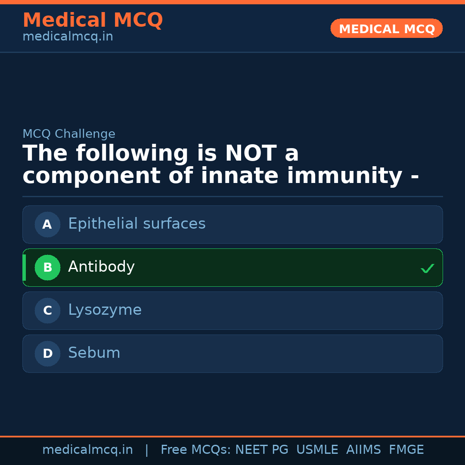Click the letter D circle icon
The width and height of the screenshot is (465, 465).
[47, 353]
